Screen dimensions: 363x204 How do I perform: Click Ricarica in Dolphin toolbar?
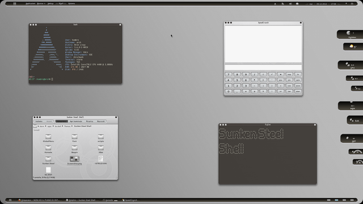(90, 121)
